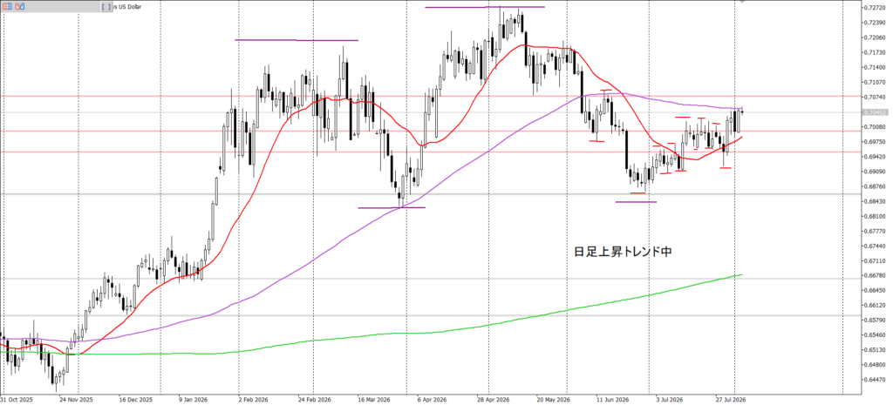Click the gray chart shift triangle marker
893x405 pixels.
pos(742,1)
